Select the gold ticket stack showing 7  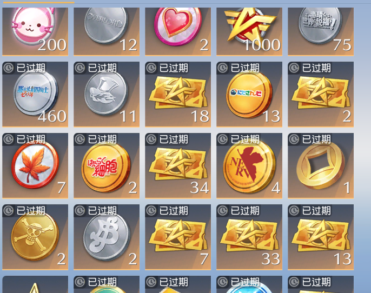[178, 237]
